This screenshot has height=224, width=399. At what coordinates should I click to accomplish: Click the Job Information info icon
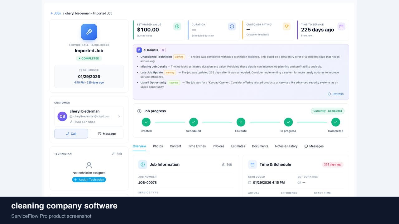(x=142, y=165)
